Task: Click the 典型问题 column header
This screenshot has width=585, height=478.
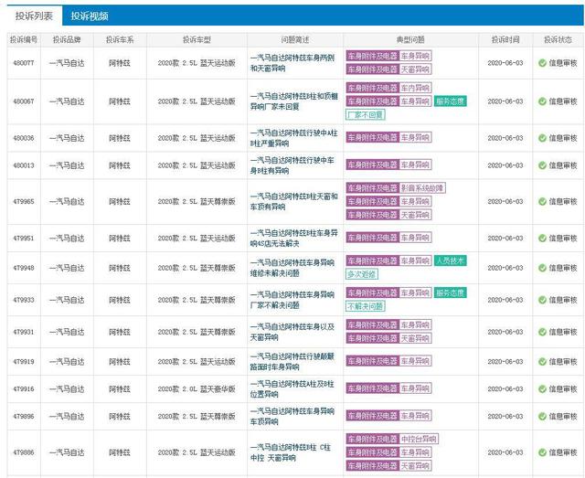Action: click(410, 40)
